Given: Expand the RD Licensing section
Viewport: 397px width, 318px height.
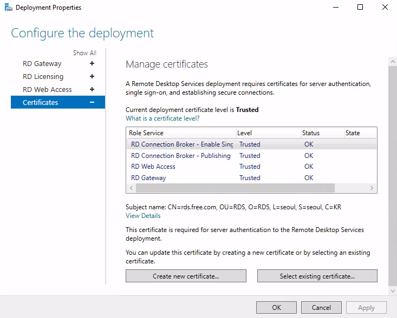Looking at the screenshot, I should pos(92,76).
